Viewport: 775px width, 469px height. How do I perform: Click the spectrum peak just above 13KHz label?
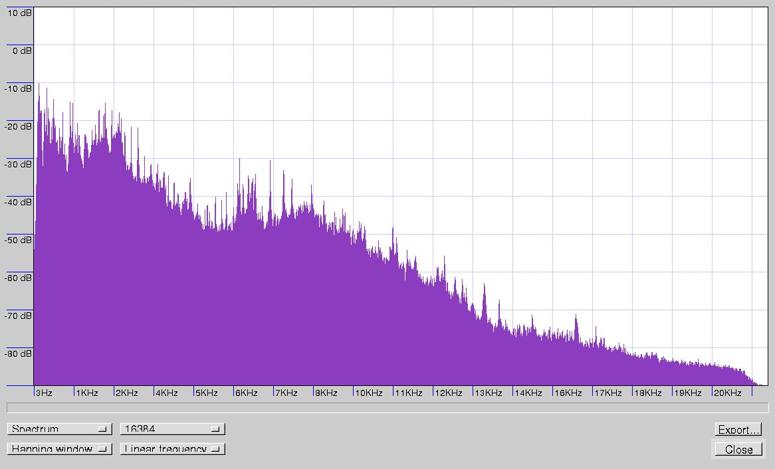[485, 287]
